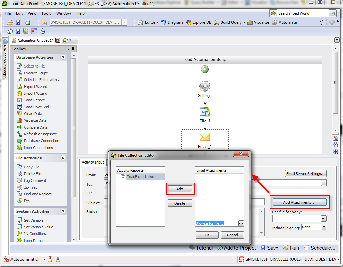
Task: Click the Automate toolbar button
Action: [x=284, y=22]
